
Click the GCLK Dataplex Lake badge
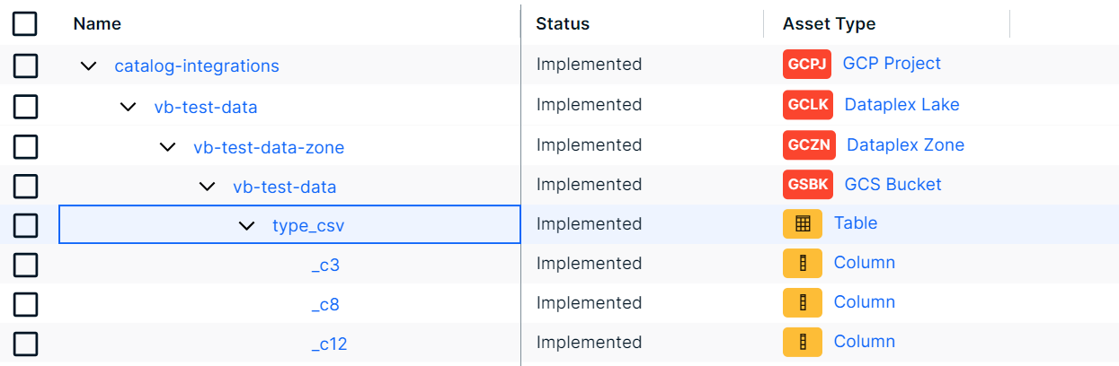(807, 105)
